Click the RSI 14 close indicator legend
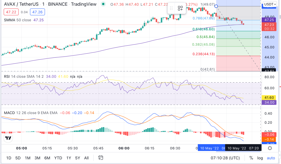 click(x=24, y=77)
